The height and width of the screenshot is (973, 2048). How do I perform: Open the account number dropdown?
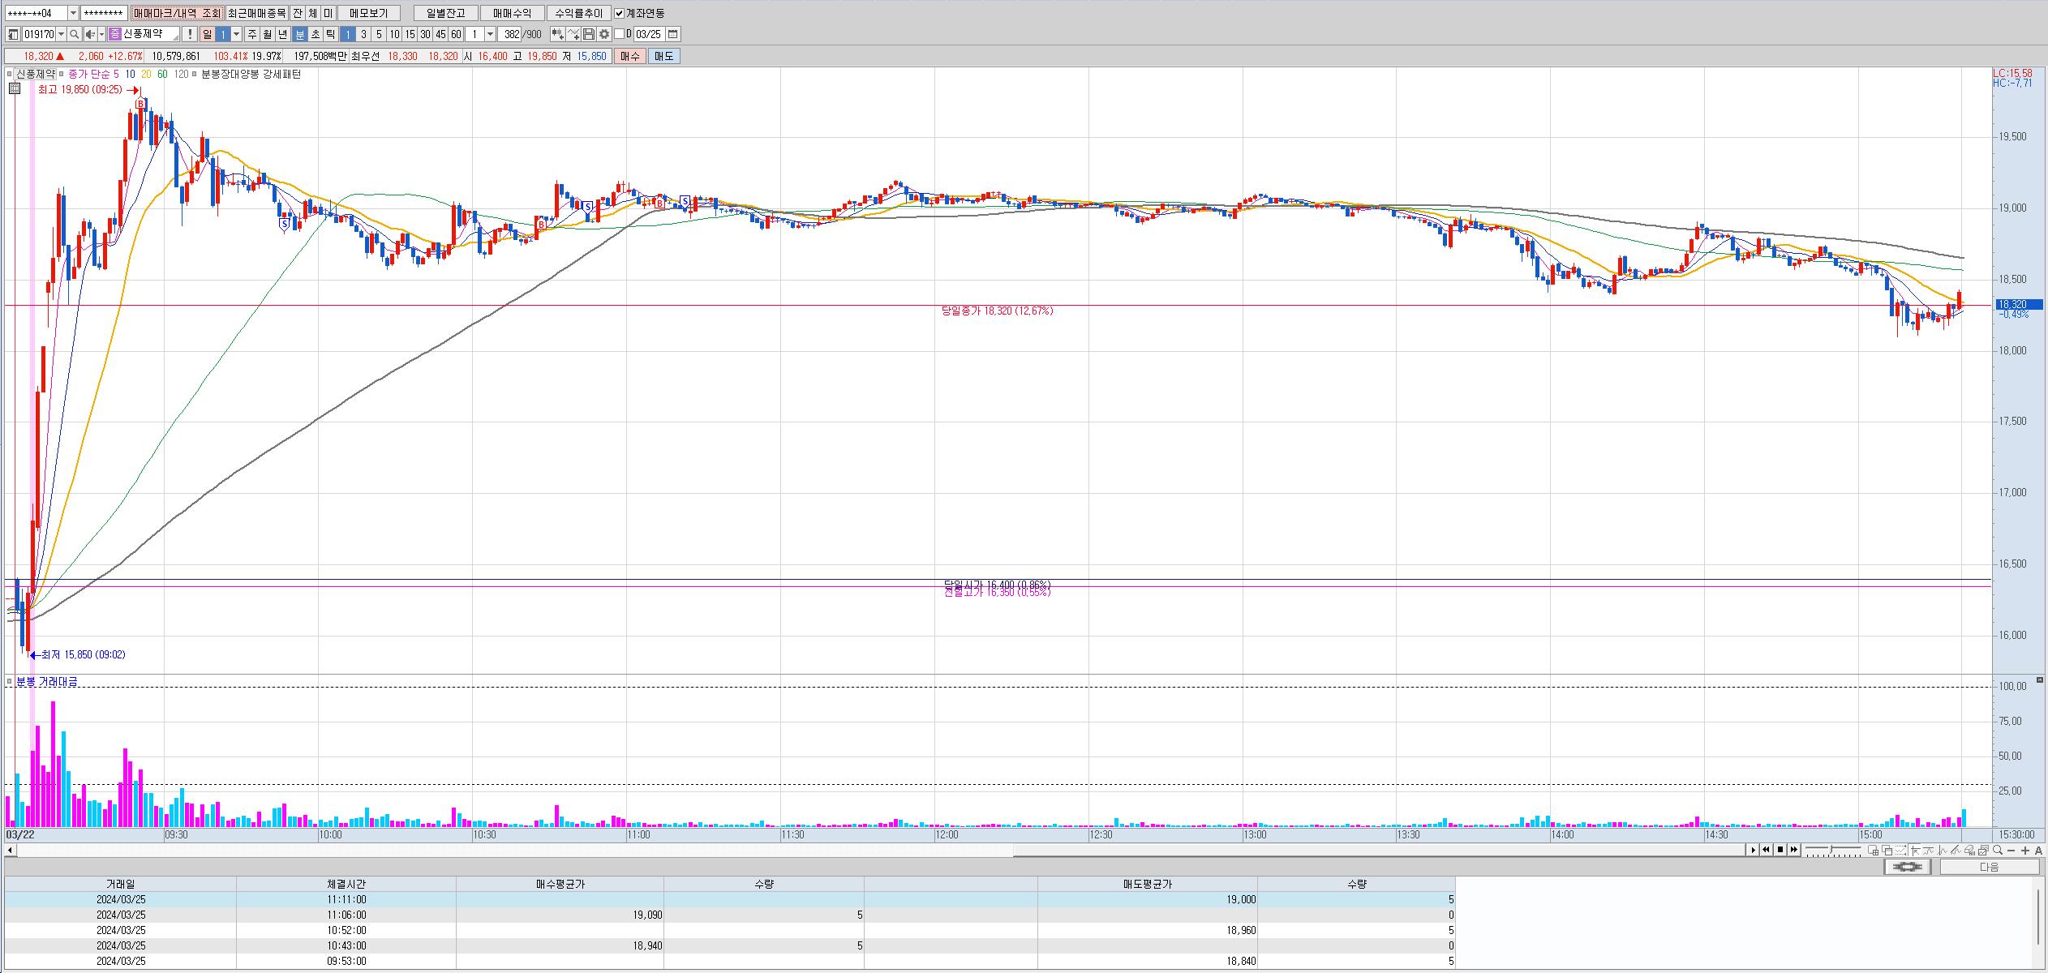tap(73, 13)
